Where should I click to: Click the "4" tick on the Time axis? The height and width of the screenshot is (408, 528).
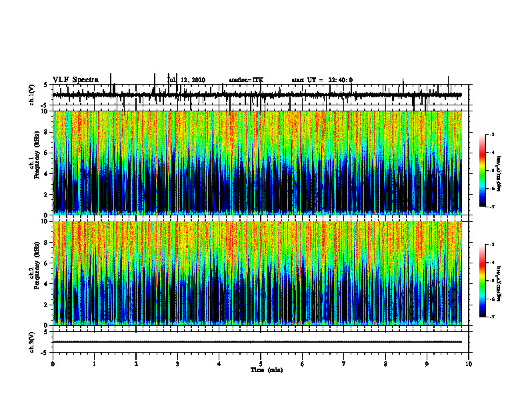point(219,364)
